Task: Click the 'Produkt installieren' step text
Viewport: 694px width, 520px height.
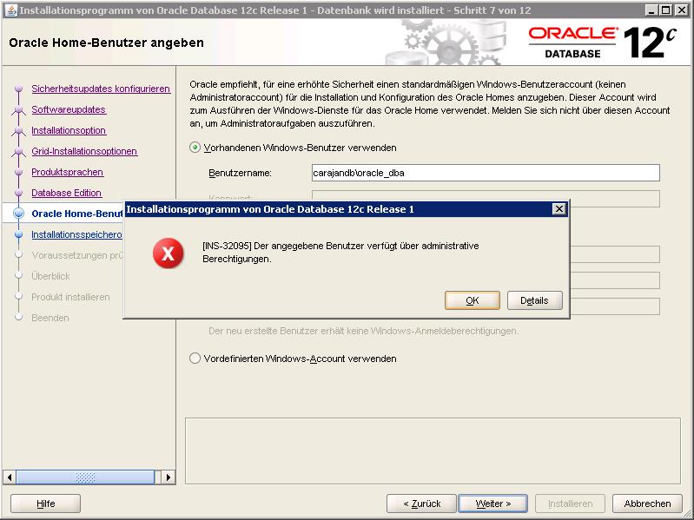Action: pos(70,297)
